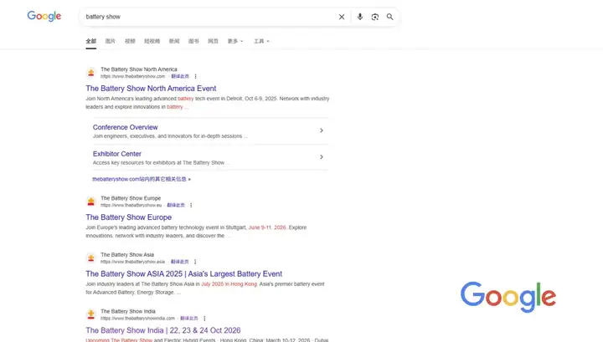Switch to the 网页 (Web) tab
603x342 pixels.
tap(213, 41)
